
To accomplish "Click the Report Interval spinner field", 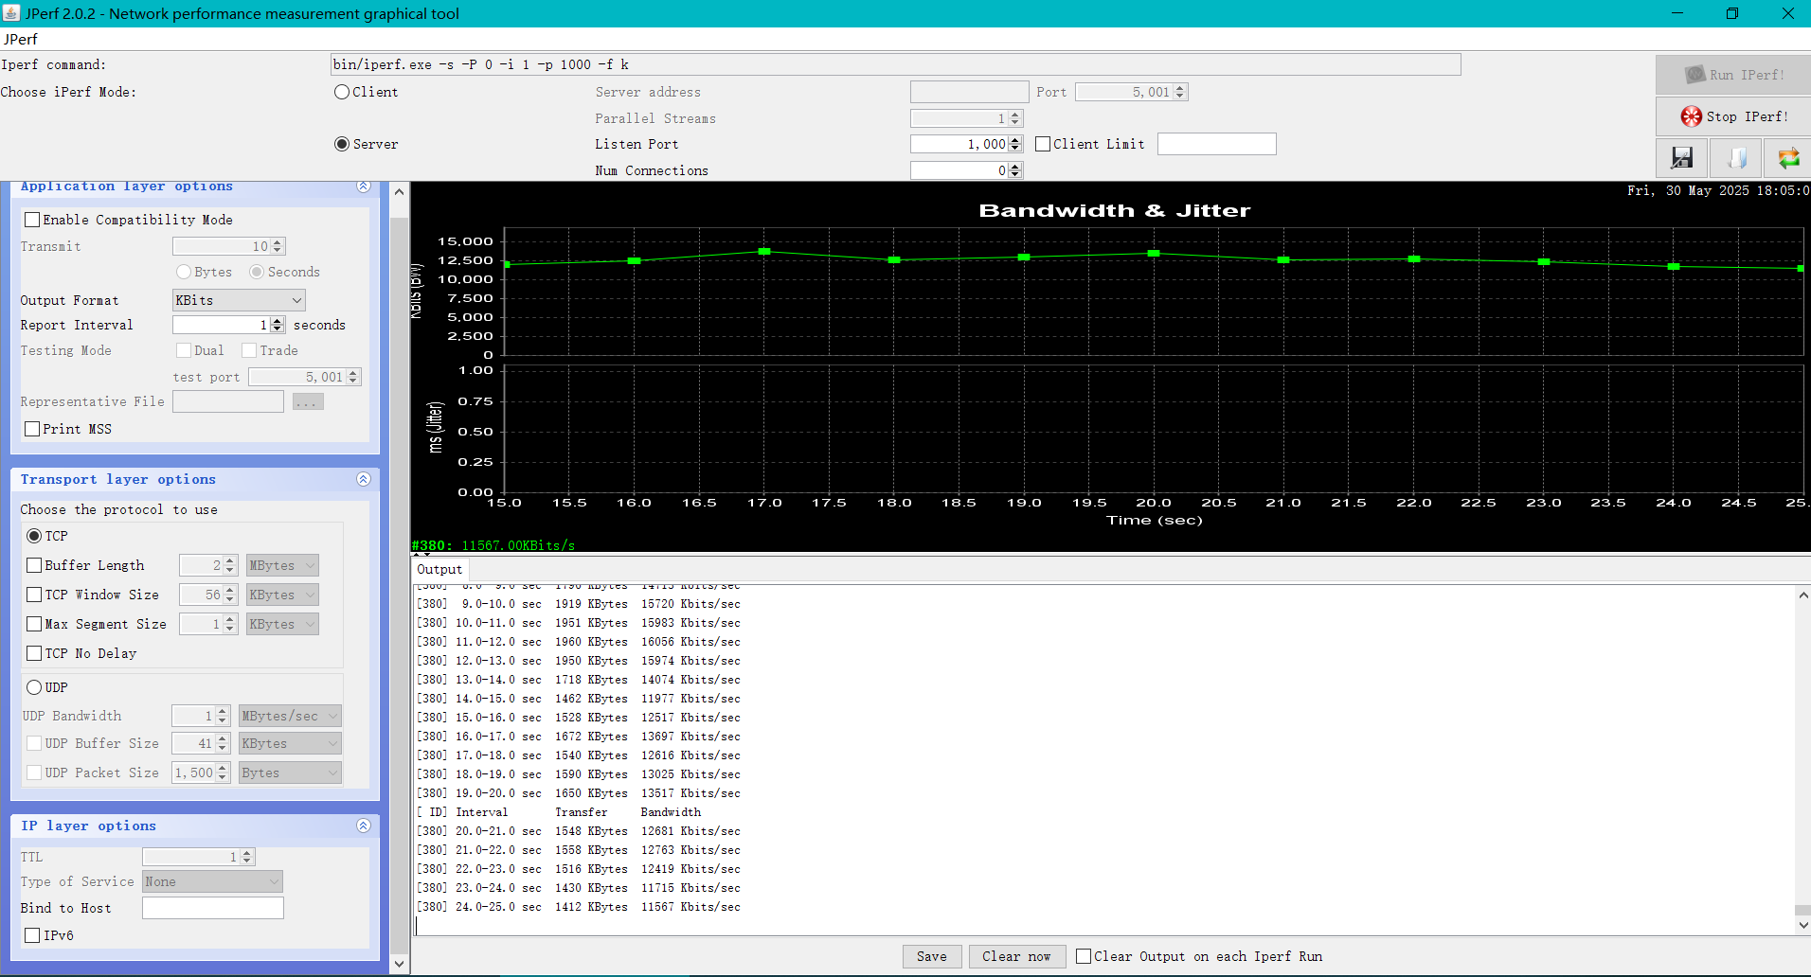I will (221, 325).
